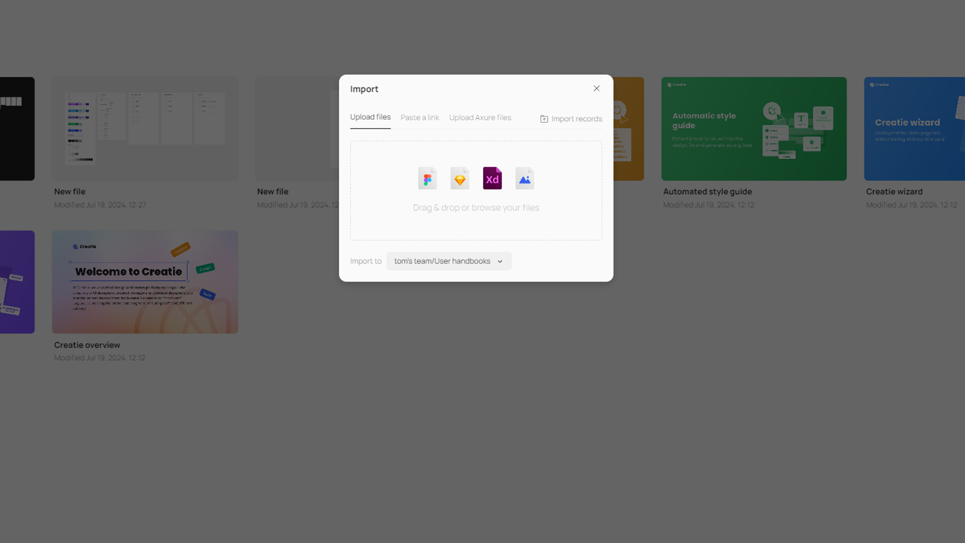
Task: Click the Drag & drop or browse your files text
Action: (476, 208)
